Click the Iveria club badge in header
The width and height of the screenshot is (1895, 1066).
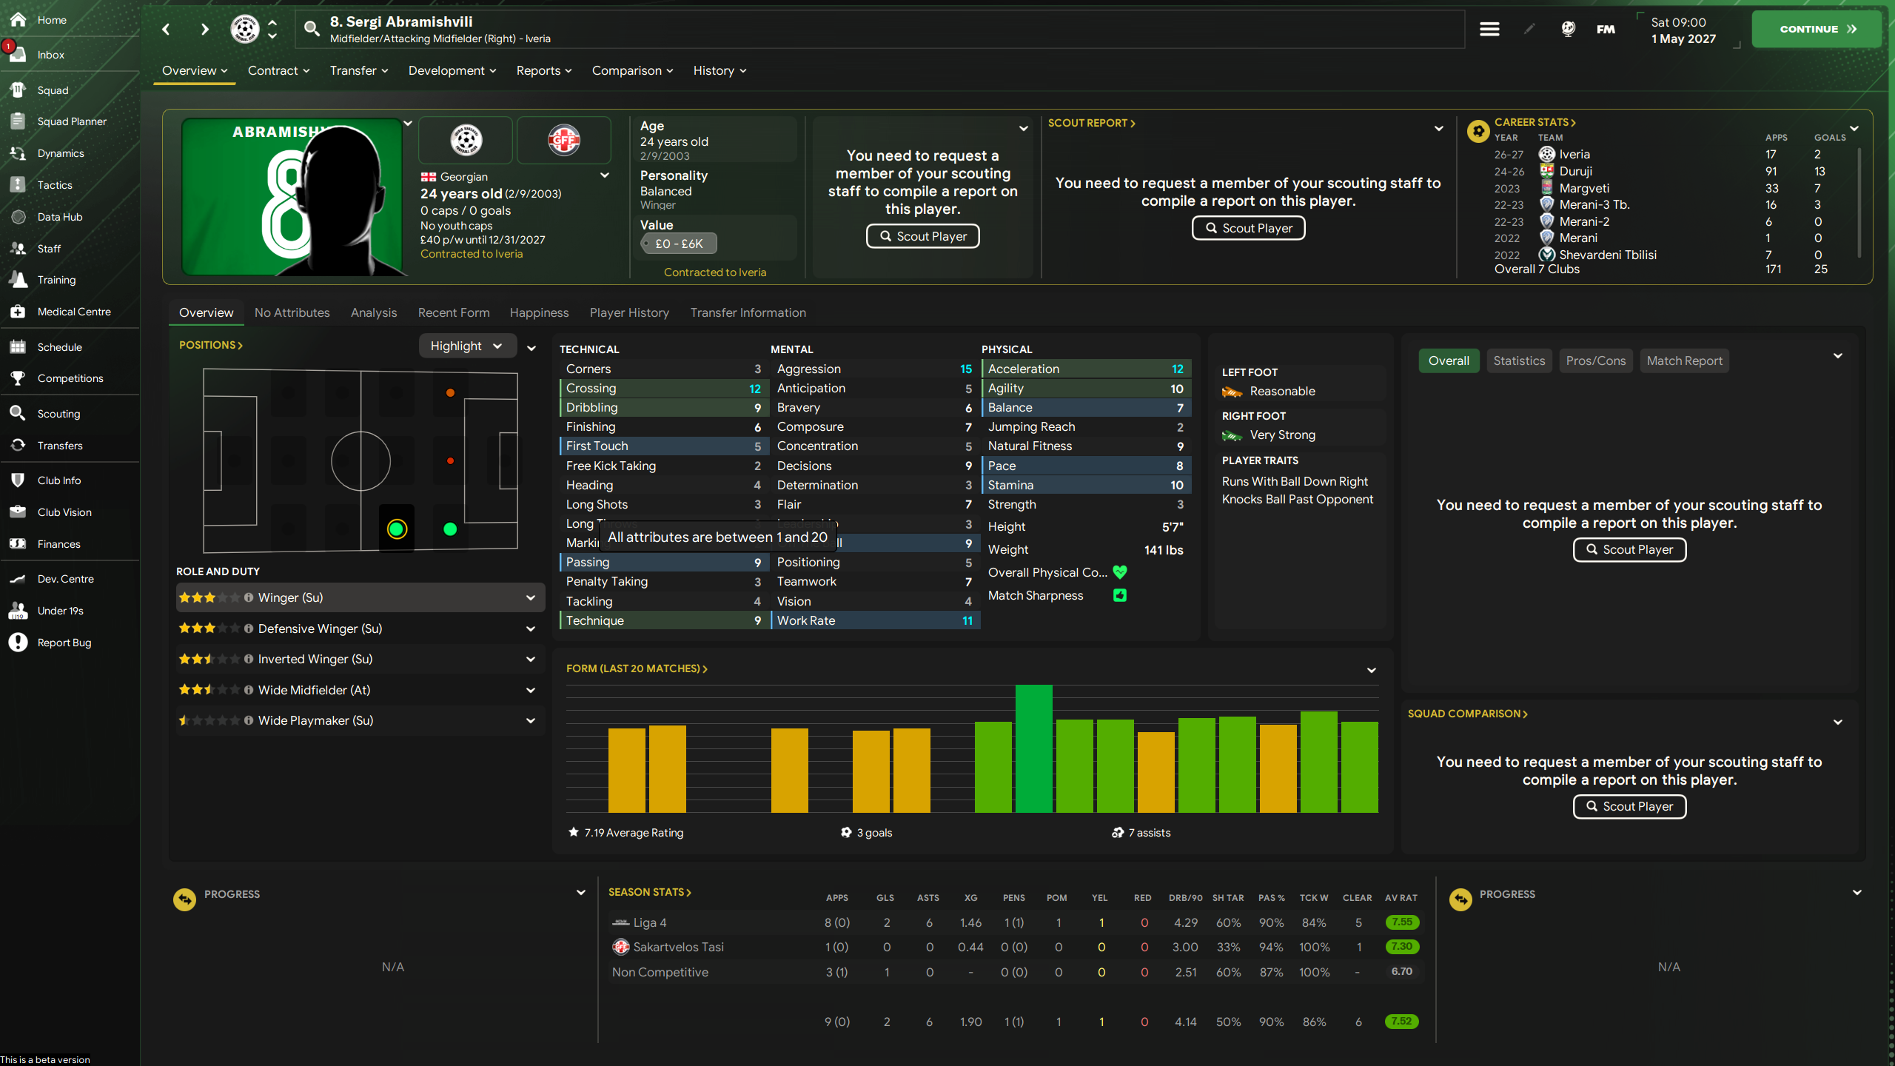point(244,29)
